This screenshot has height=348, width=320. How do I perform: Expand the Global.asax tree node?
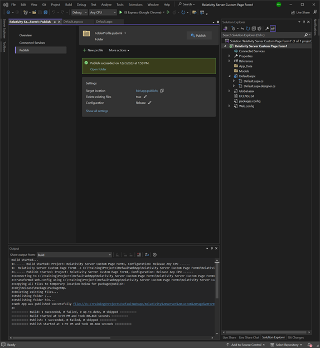[230, 91]
